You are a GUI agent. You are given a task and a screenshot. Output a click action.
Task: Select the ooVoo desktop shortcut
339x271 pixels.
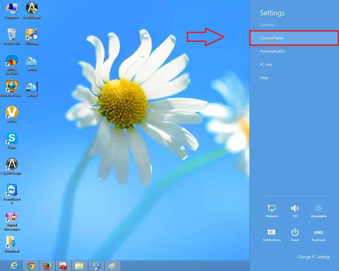12,114
